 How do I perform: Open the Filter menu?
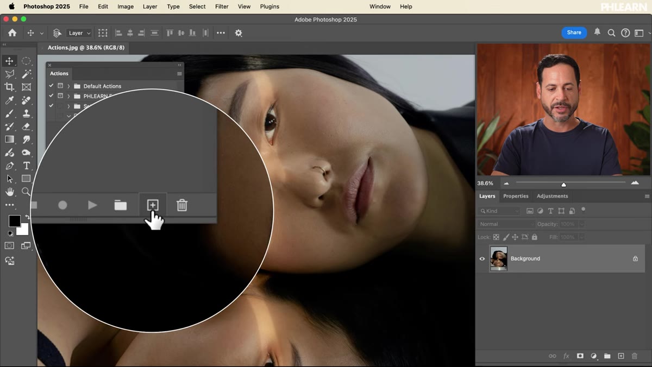222,7
